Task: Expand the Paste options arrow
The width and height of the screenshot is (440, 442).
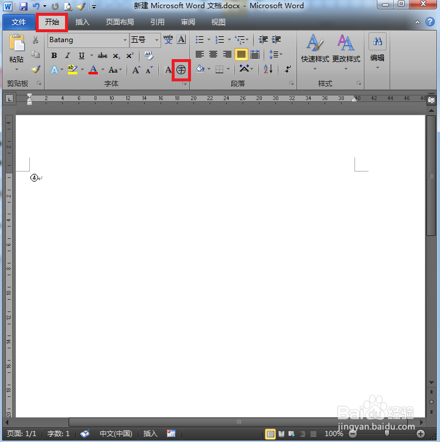Action: pyautogui.click(x=16, y=69)
